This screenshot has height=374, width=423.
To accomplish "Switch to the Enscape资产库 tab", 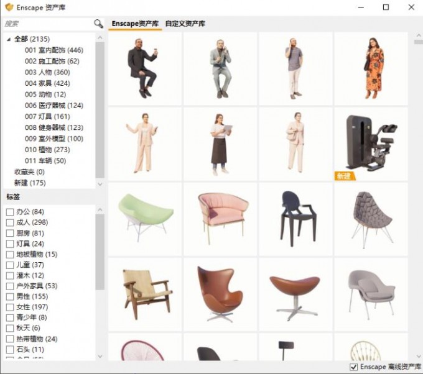I will click(135, 24).
